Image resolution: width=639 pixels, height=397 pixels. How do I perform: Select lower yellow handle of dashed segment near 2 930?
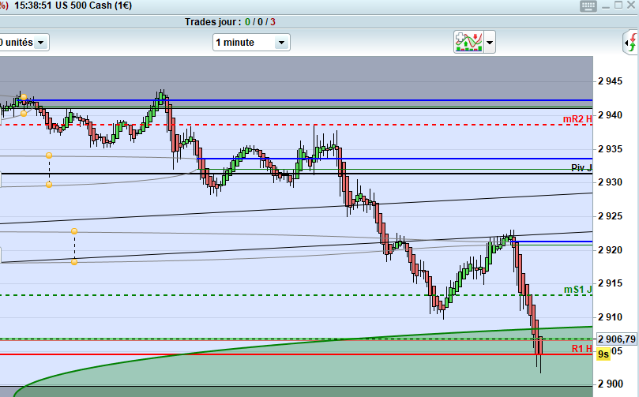pyautogui.click(x=49, y=185)
